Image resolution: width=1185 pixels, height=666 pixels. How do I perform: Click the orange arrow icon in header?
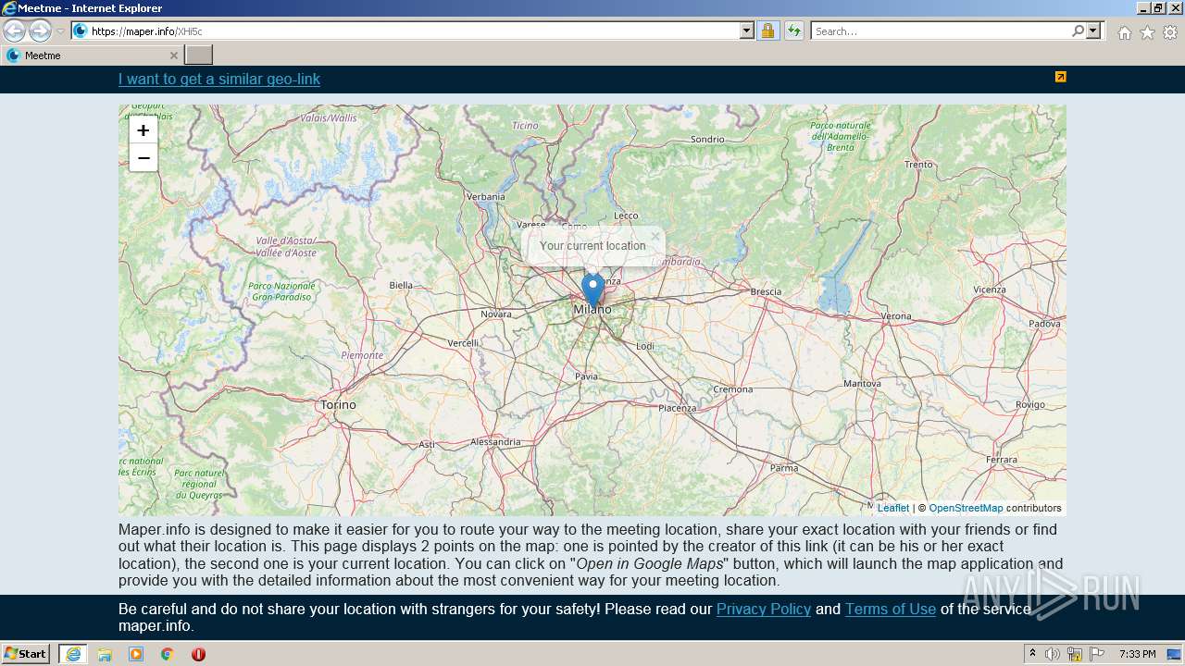click(x=1061, y=77)
